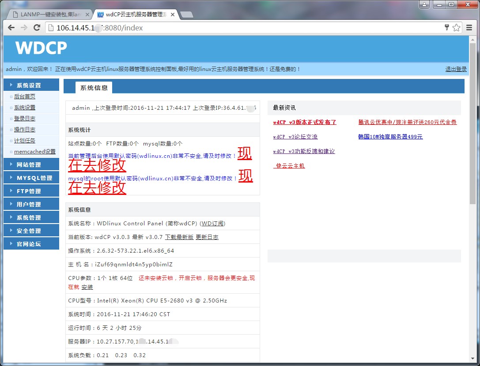Click the CPU型号 Intel Xeon E5-2680 row
This screenshot has width=480, height=366.
coord(163,301)
